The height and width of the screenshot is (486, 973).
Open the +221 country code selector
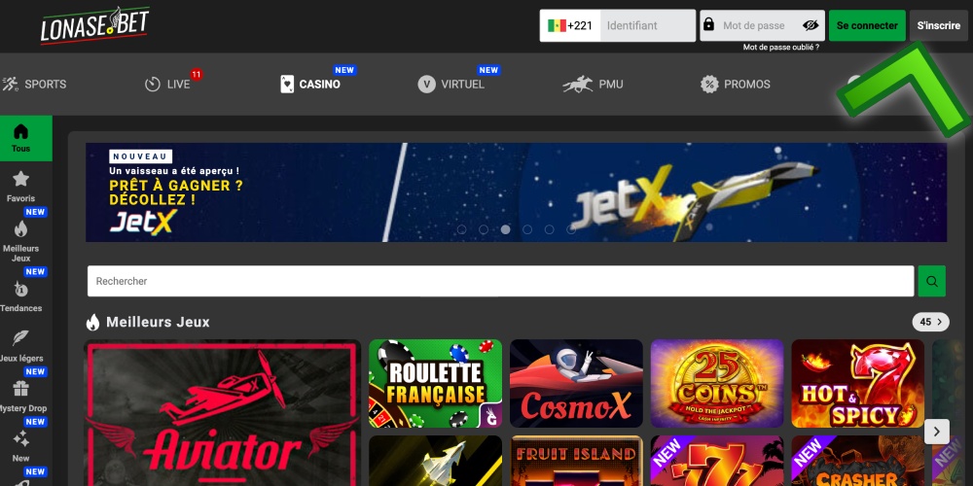pyautogui.click(x=570, y=25)
